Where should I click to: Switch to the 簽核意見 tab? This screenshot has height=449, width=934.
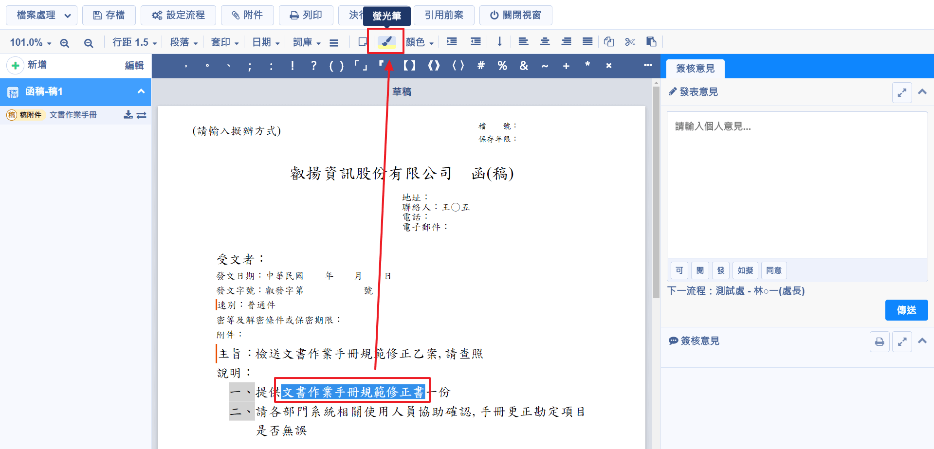(695, 69)
